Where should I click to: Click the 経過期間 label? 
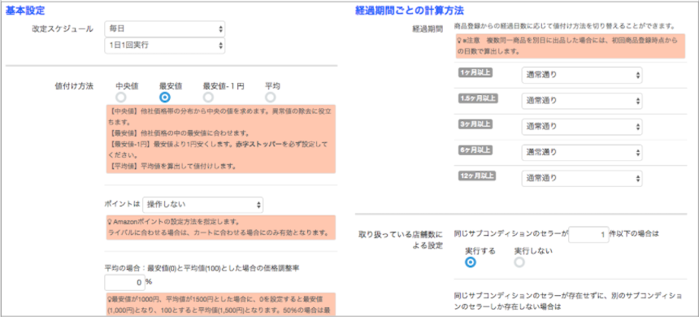tap(428, 29)
